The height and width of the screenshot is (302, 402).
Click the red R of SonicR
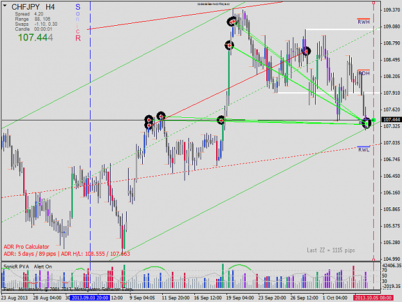[78, 38]
